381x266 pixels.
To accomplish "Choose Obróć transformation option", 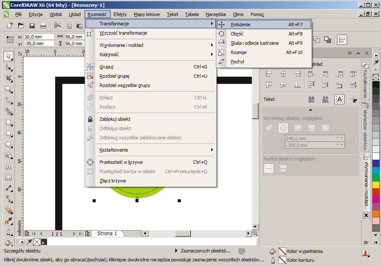I will click(264, 34).
